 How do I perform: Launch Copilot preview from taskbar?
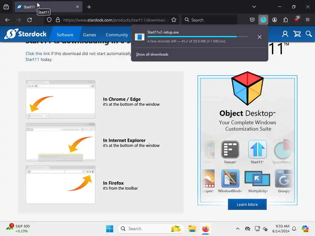305,229
